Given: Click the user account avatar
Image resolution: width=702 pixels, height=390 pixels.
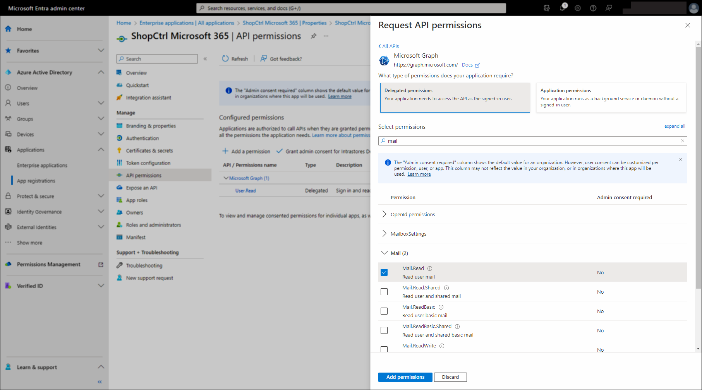Looking at the screenshot, I should 693,8.
